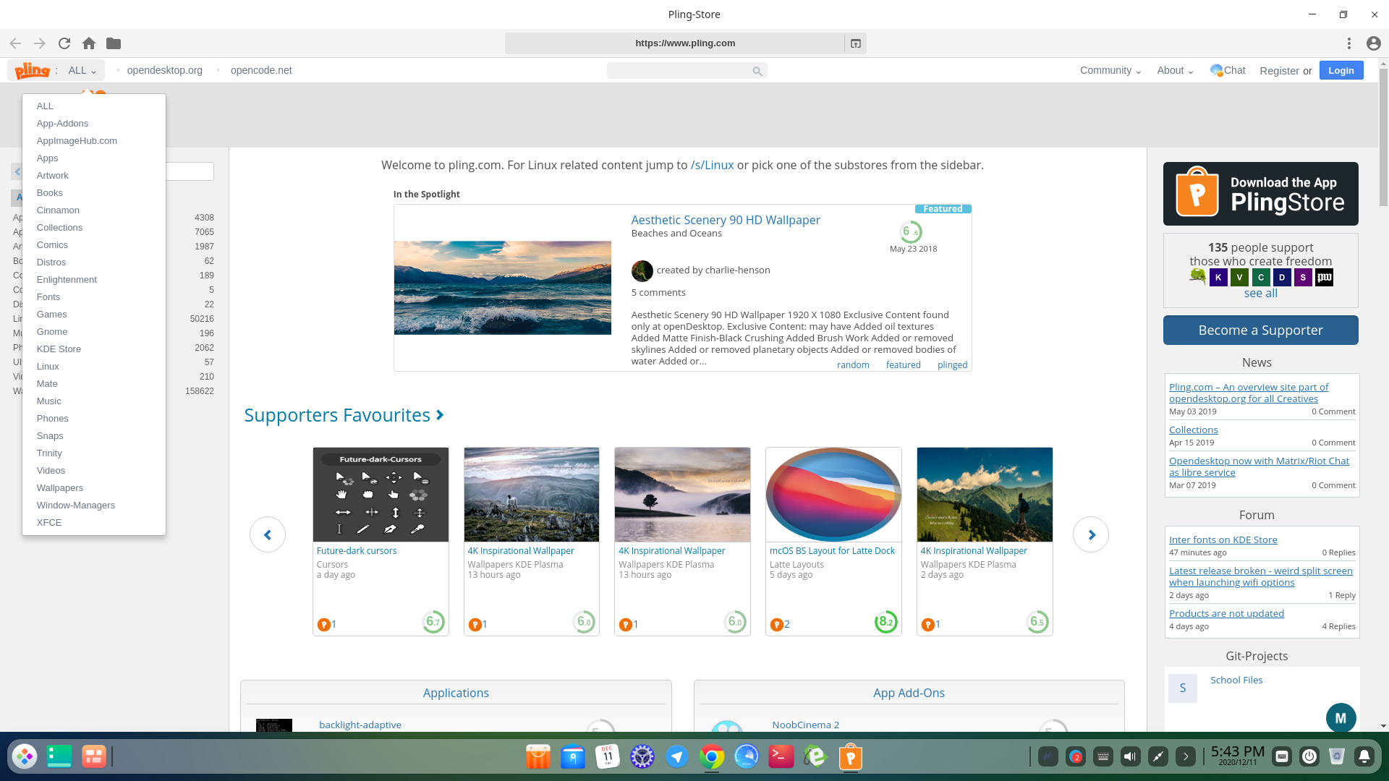Open Aesthetic Scenery 90 HD Wallpaper title
Viewport: 1389px width, 781px height.
(726, 221)
